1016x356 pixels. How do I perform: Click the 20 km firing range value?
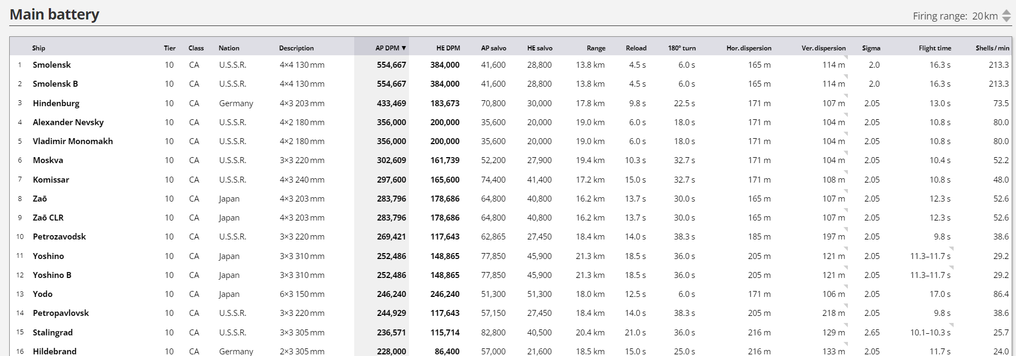(x=985, y=16)
